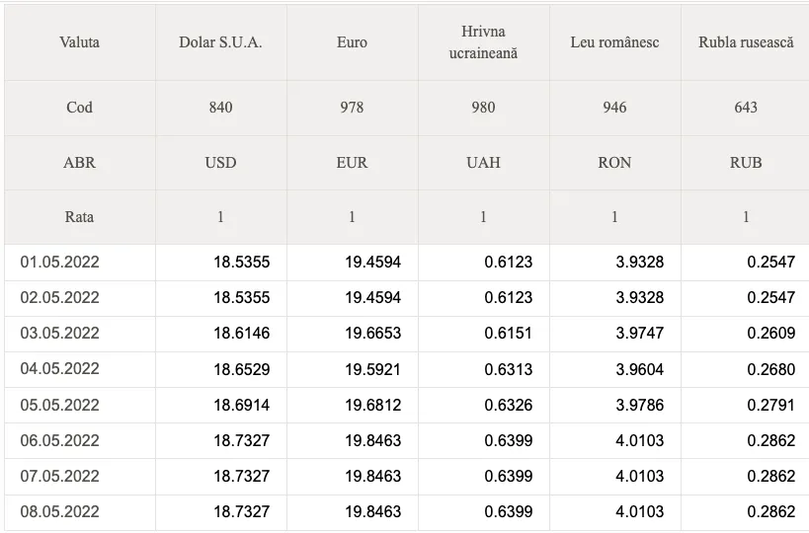Select the code 980 cell
The width and height of the screenshot is (809, 533).
click(x=483, y=108)
